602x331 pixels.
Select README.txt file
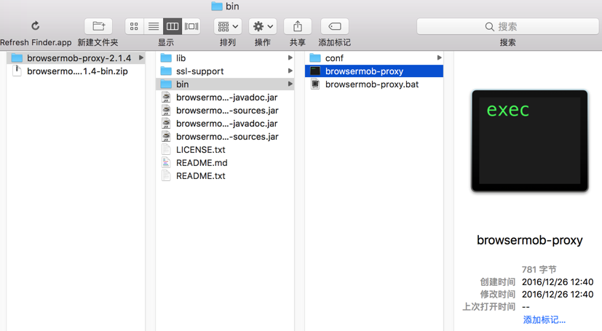[225, 175]
